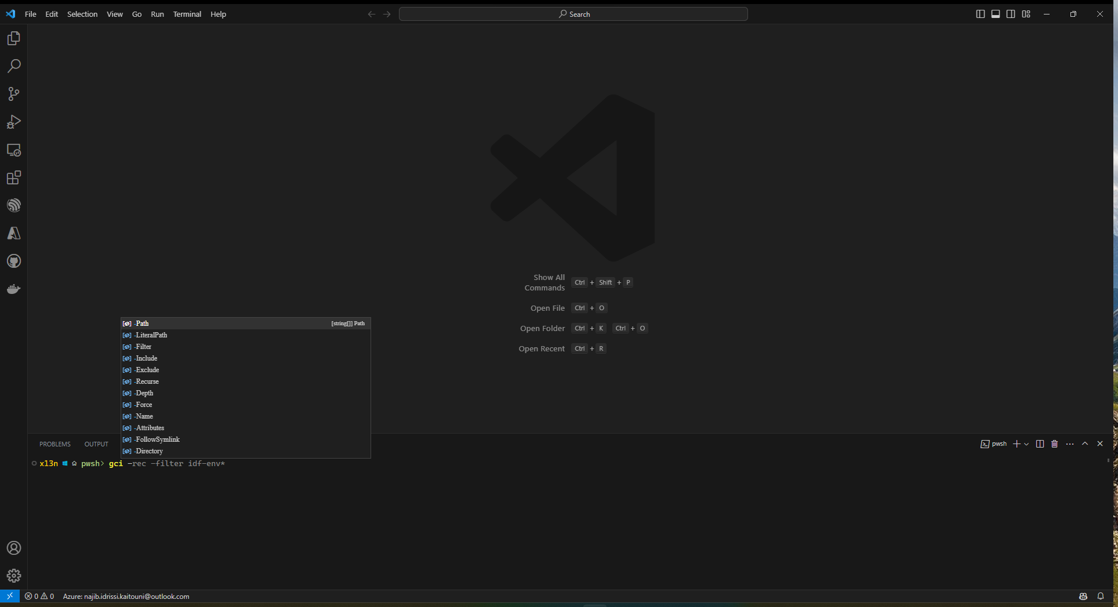Image resolution: width=1118 pixels, height=607 pixels.
Task: Open the File menu
Action: (31, 14)
